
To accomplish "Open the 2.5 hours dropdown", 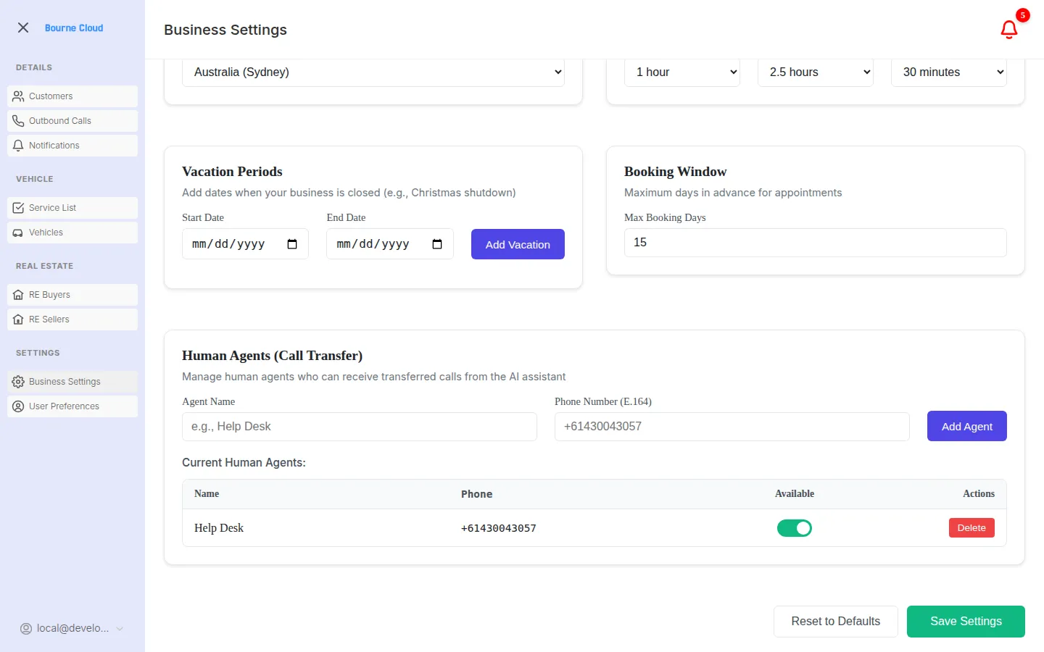I will pyautogui.click(x=816, y=72).
